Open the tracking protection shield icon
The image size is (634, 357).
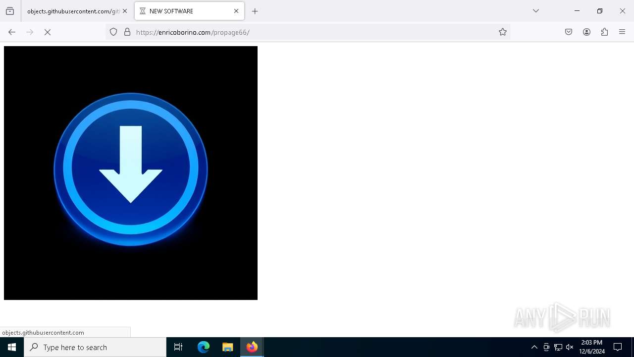coord(113,32)
